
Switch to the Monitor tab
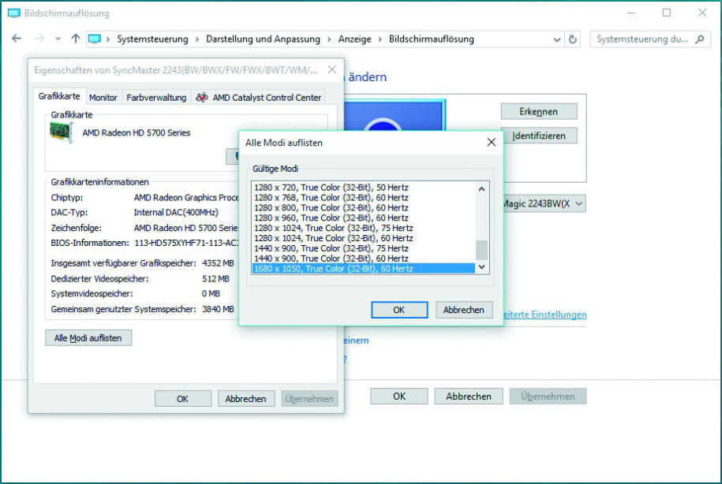(103, 97)
